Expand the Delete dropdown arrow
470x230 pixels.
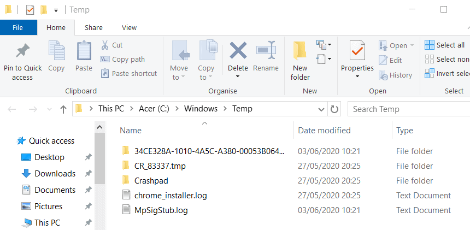pyautogui.click(x=238, y=76)
